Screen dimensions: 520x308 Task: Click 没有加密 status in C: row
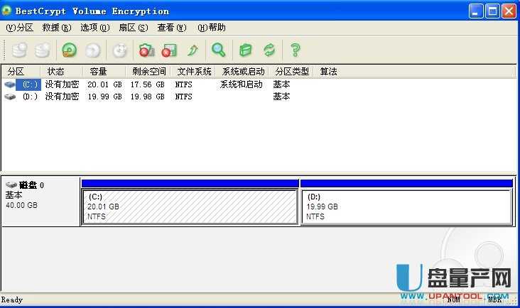point(62,84)
